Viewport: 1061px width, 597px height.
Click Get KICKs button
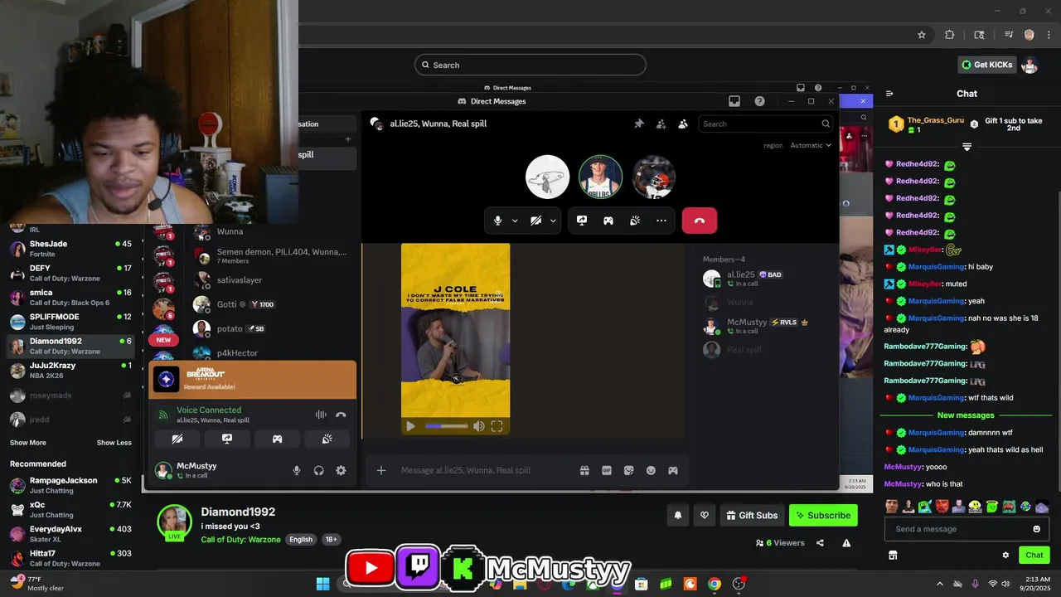tap(986, 65)
